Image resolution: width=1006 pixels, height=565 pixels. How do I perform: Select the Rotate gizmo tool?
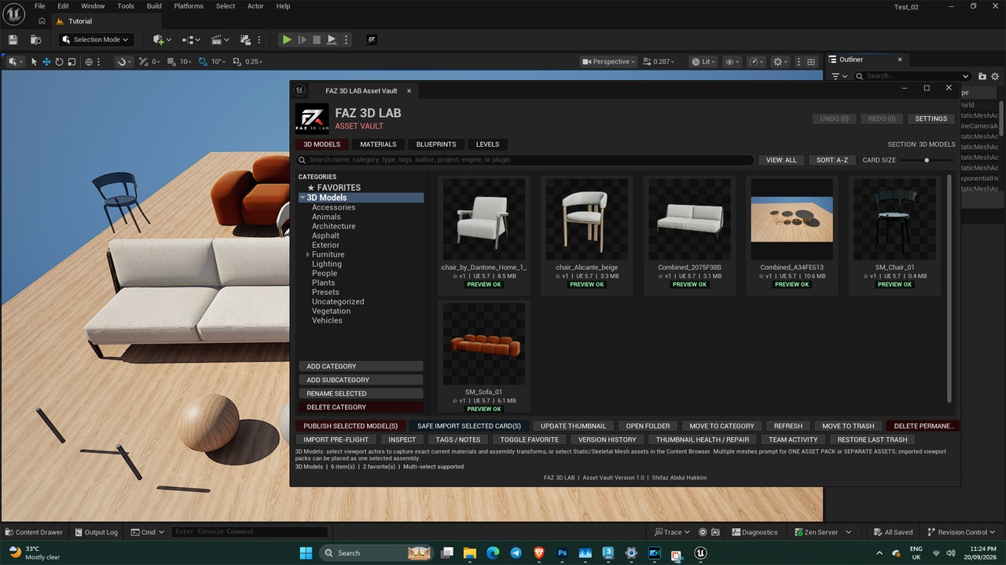(59, 61)
